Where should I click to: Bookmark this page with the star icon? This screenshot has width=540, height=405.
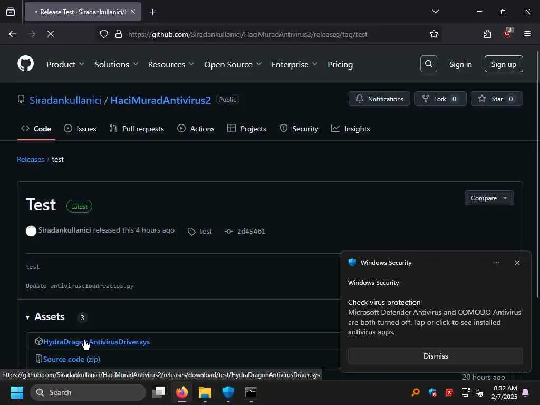434,34
